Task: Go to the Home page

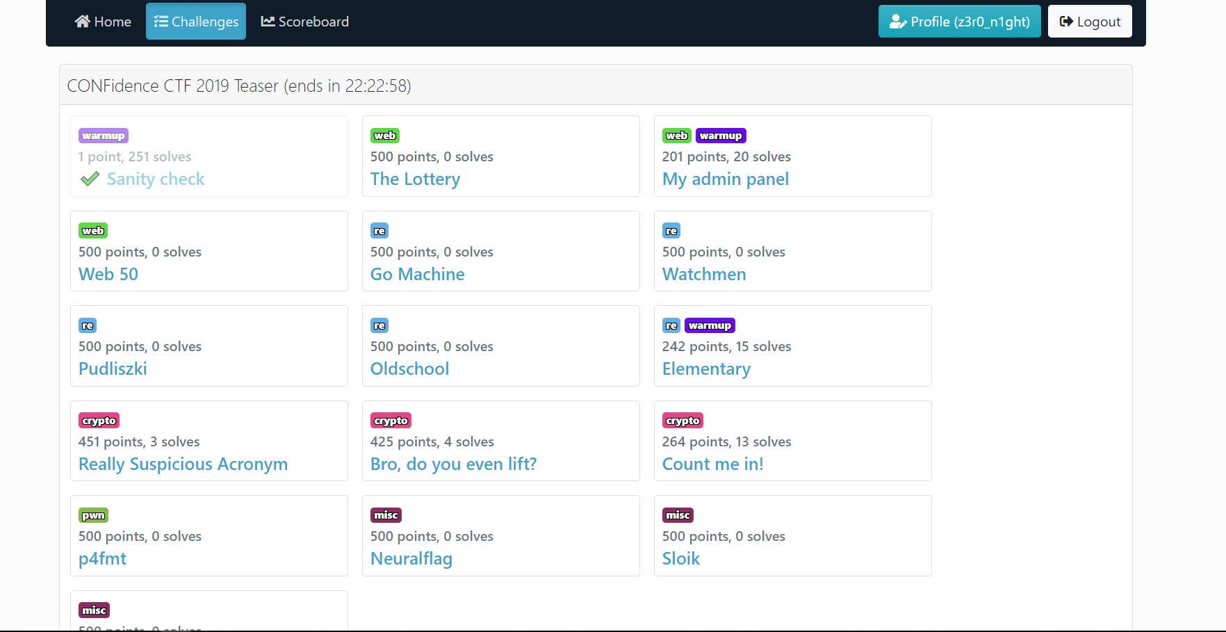Action: [x=103, y=22]
